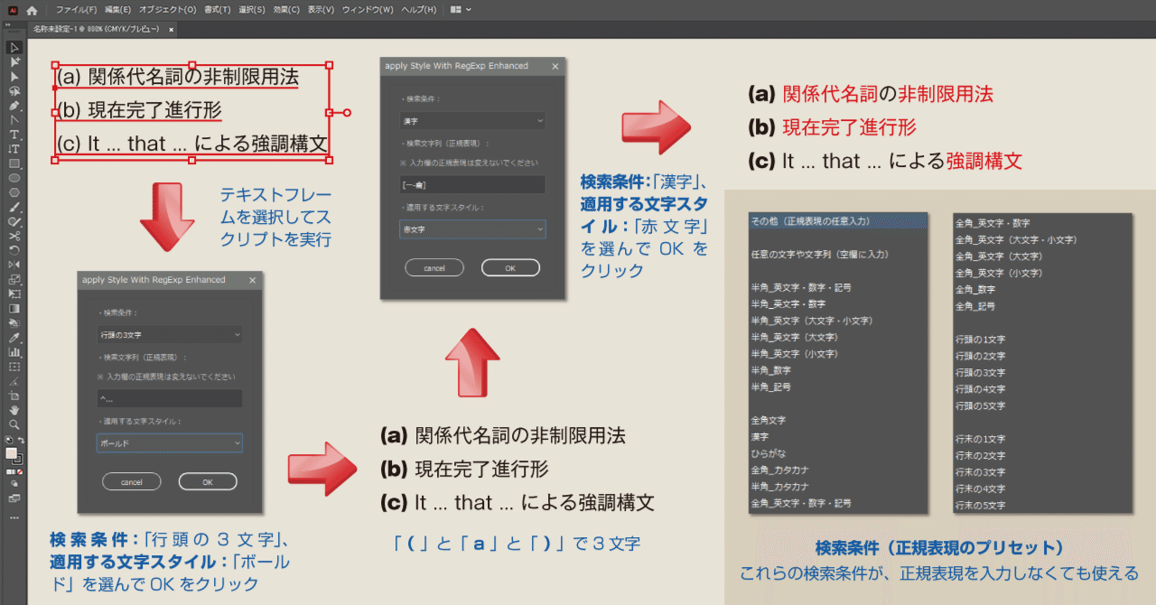Open the 適用する文字スタイル dropdown showing 赤文字

pyautogui.click(x=471, y=228)
